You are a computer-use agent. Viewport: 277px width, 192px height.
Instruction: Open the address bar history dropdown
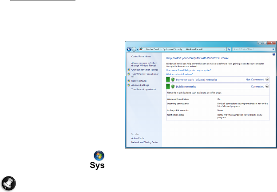[x=225, y=49]
